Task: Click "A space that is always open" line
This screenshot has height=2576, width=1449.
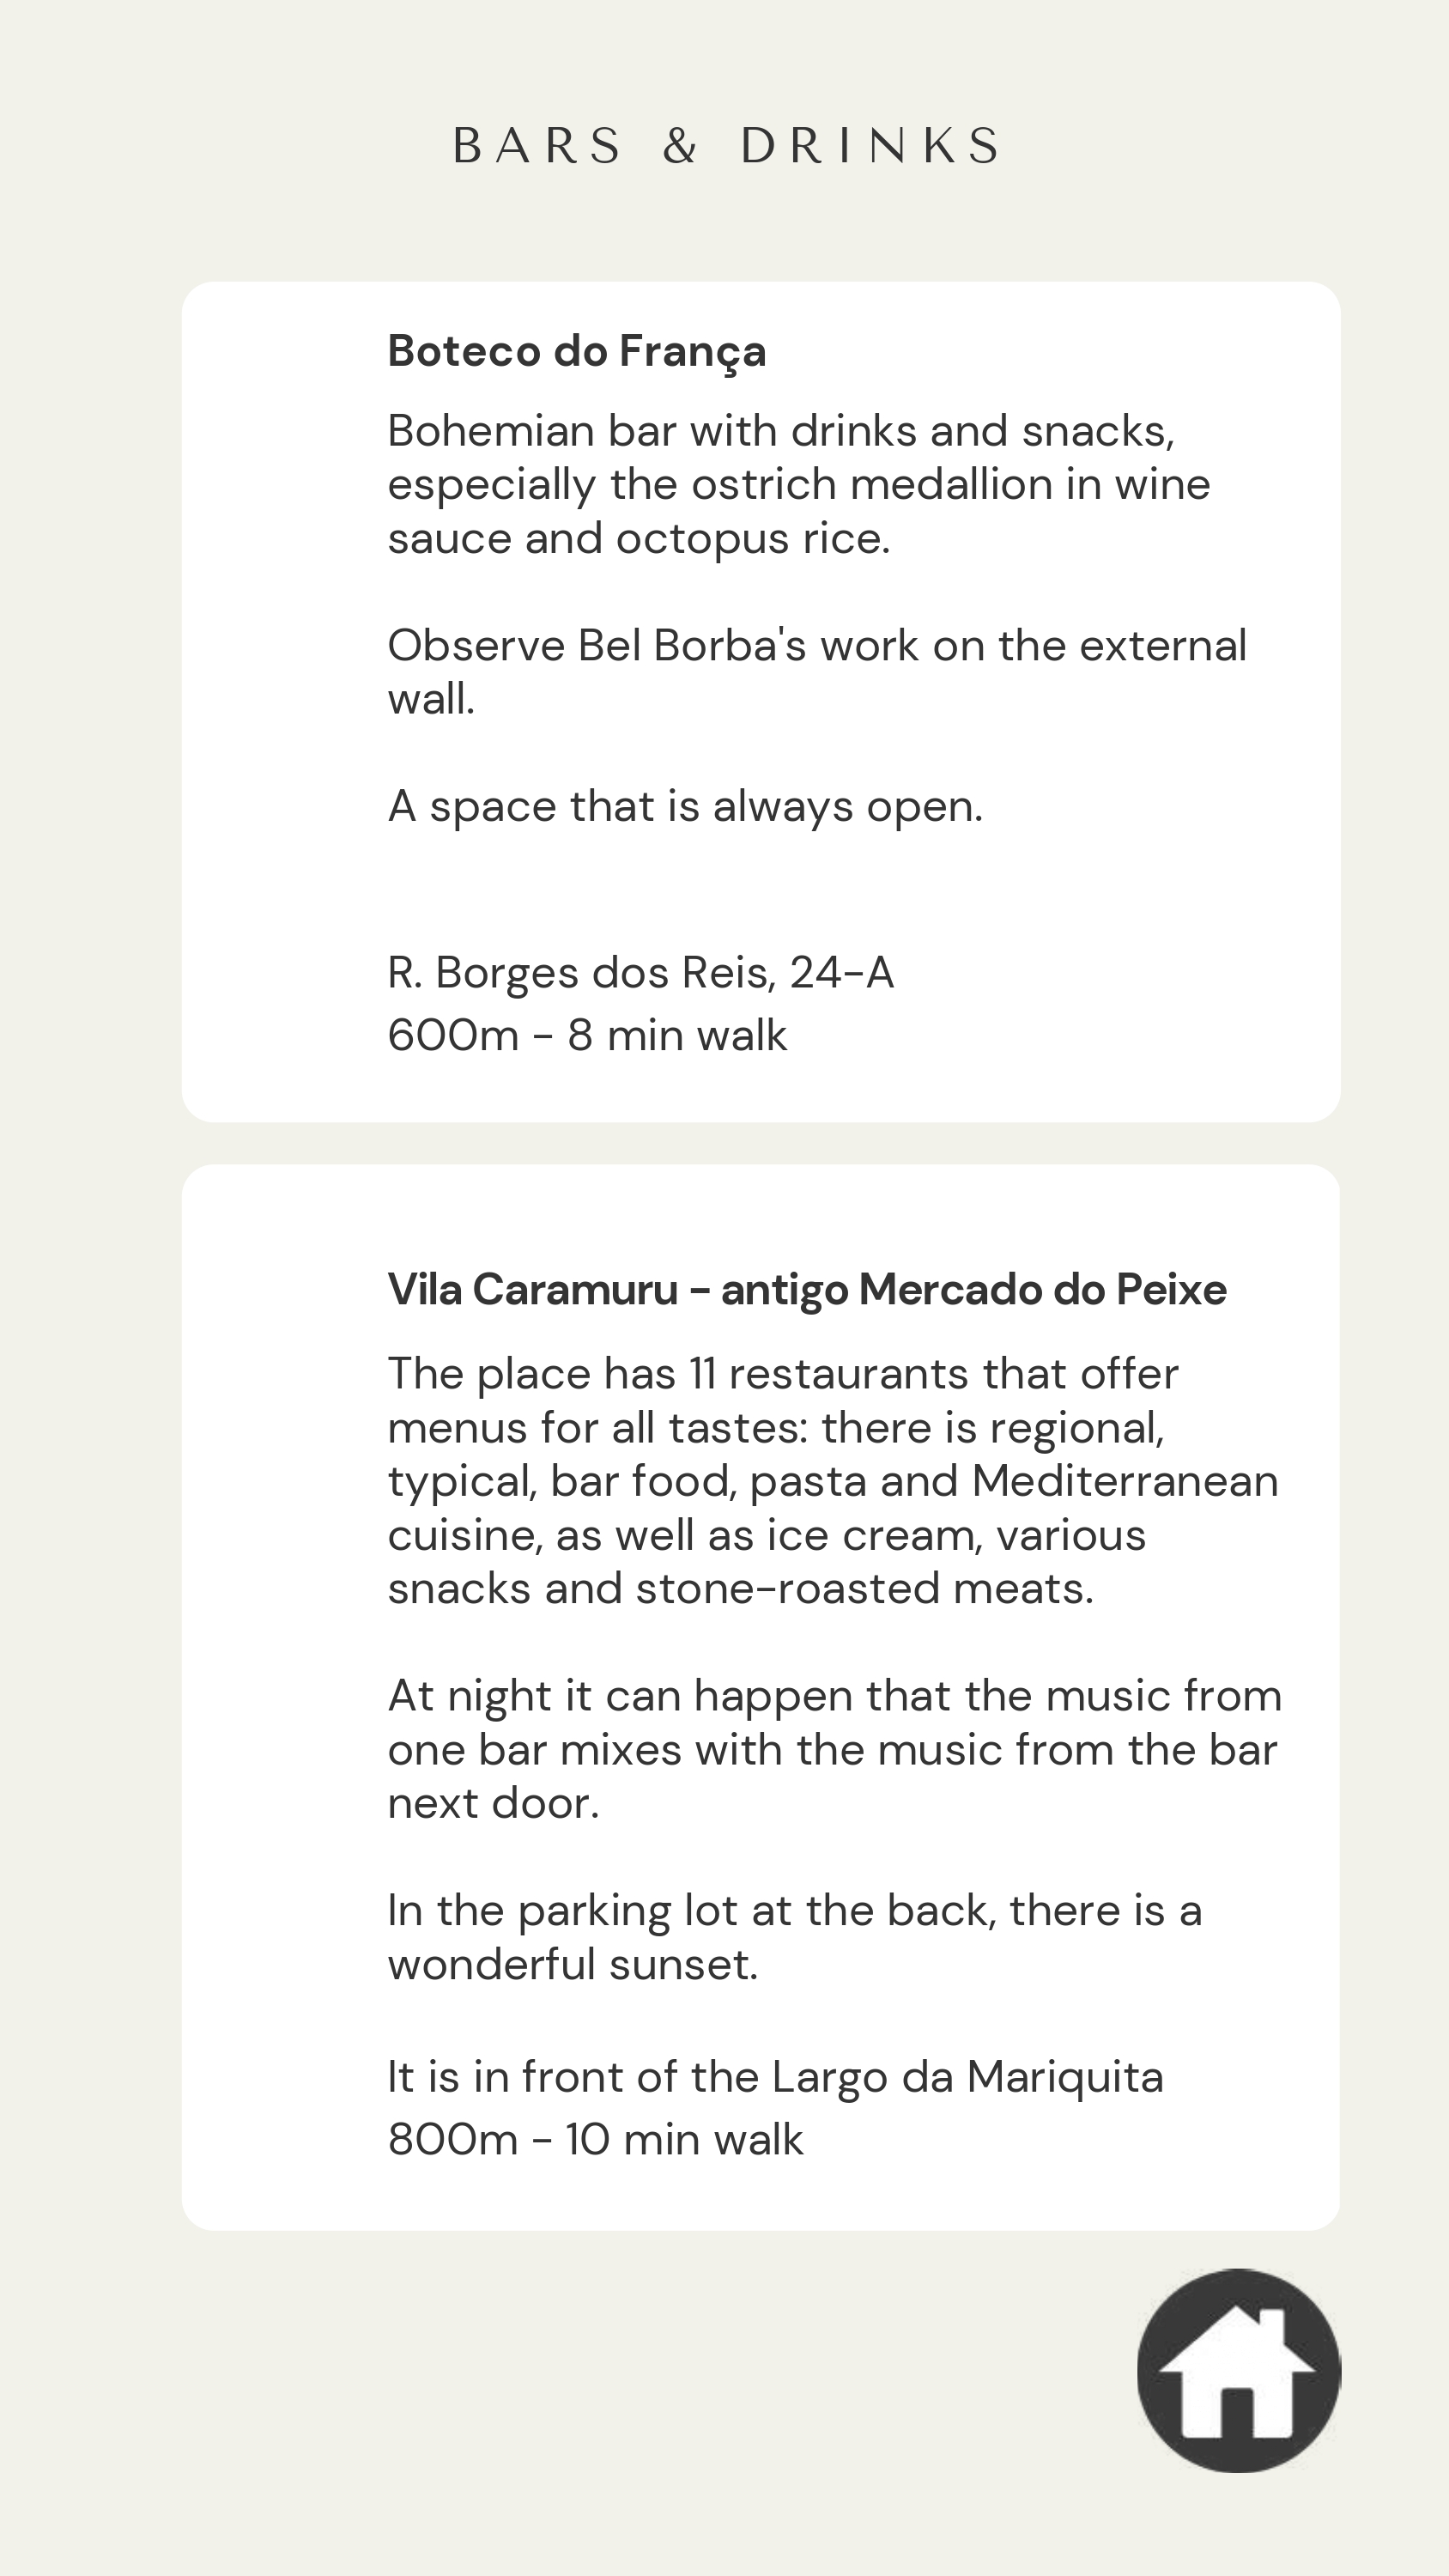Action: (x=684, y=806)
